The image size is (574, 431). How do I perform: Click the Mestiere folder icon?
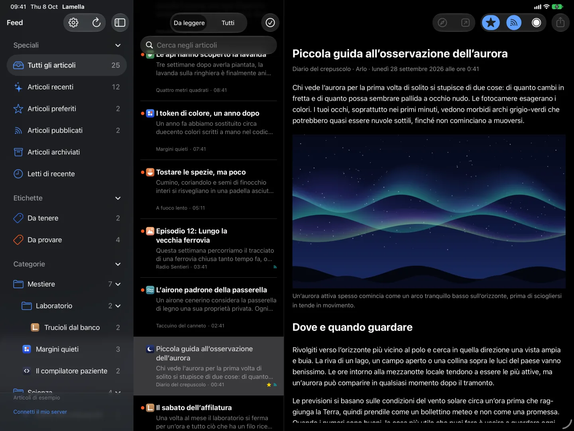[18, 284]
